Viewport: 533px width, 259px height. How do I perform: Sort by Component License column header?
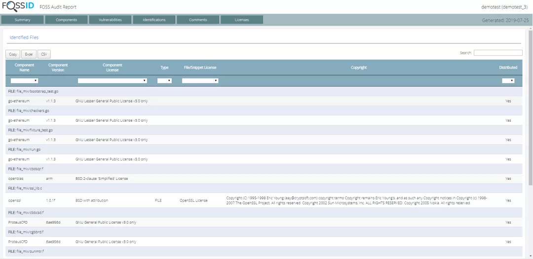pyautogui.click(x=113, y=67)
